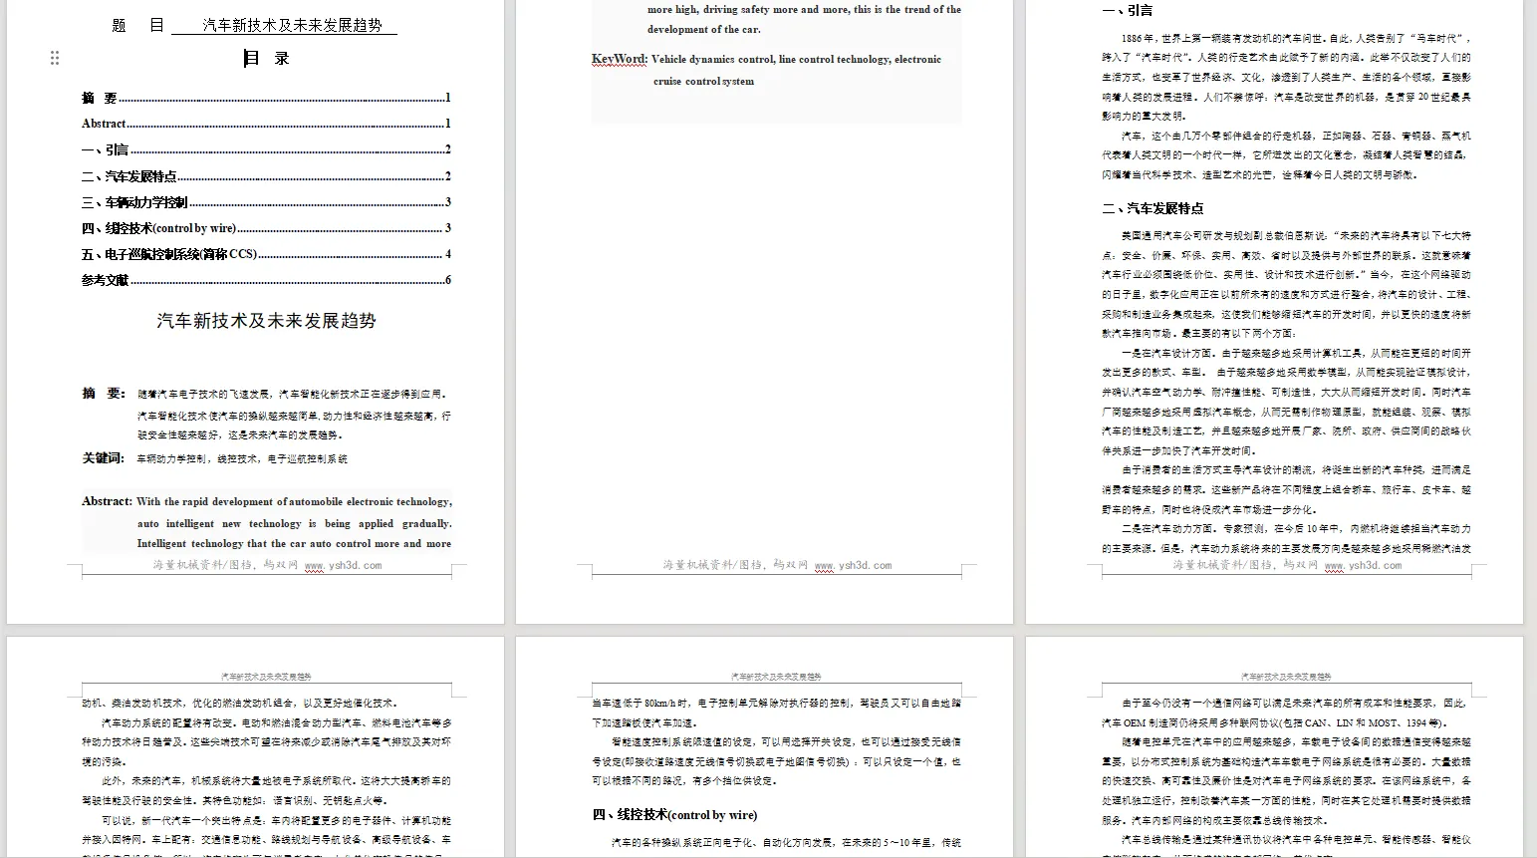Open the www.ysh3d.com link in page three footer
1537x858 pixels.
[x=1363, y=565]
